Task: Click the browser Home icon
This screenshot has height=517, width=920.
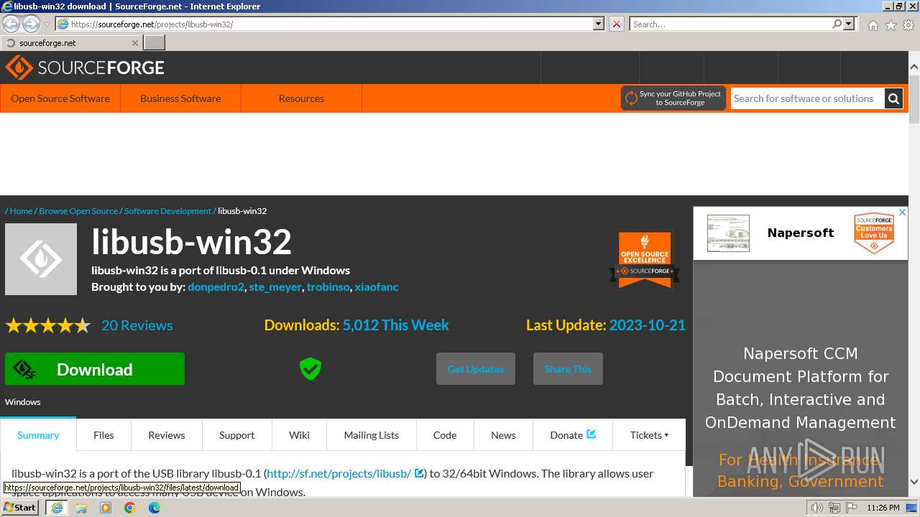Action: tap(873, 24)
